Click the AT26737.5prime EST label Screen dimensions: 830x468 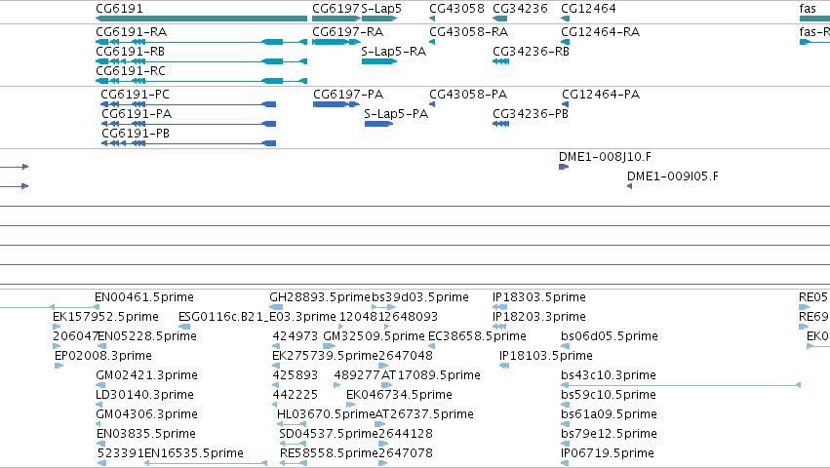click(x=424, y=414)
